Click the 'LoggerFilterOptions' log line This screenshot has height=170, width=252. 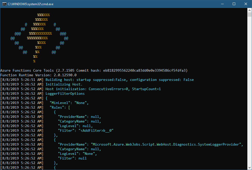point(65,94)
